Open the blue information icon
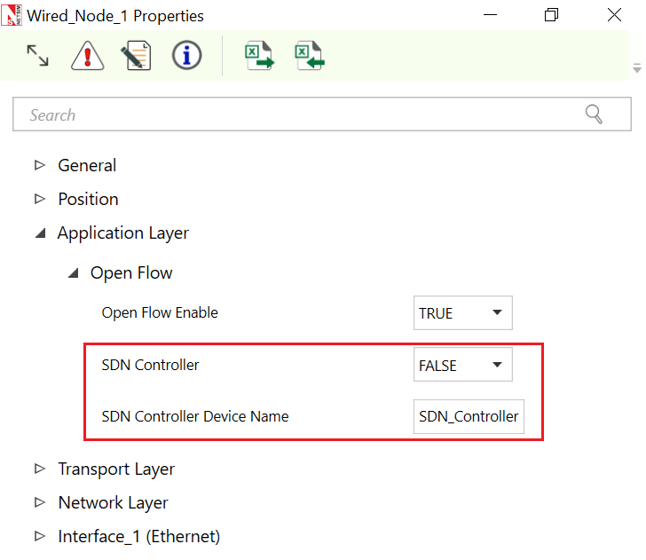Viewport: 646px width, 560px height. click(x=186, y=57)
